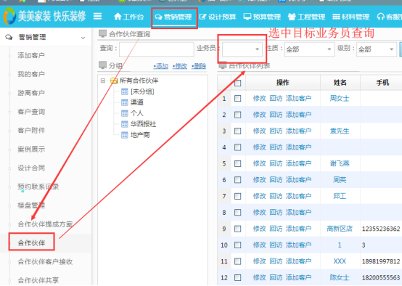This screenshot has height=286, width=402.
Task: Open 客户附件 in the sidebar
Action: [31, 131]
